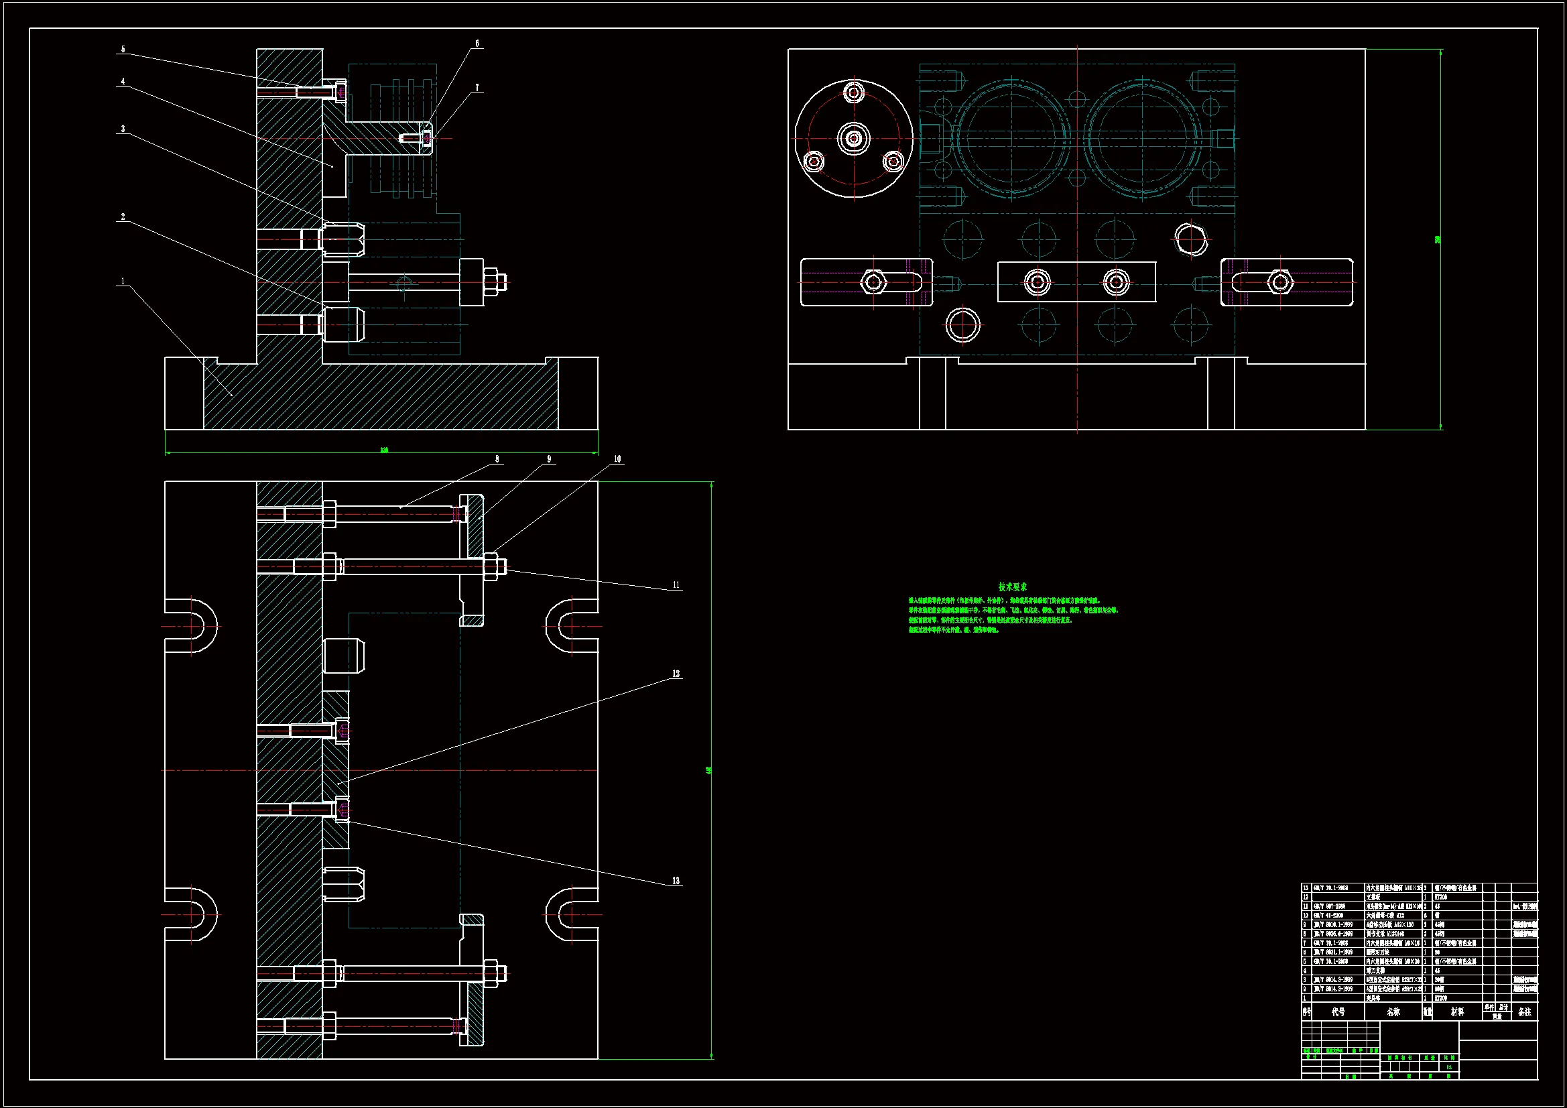Click the vertical dimension beside the plan view
The height and width of the screenshot is (1108, 1567).
[x=709, y=770]
